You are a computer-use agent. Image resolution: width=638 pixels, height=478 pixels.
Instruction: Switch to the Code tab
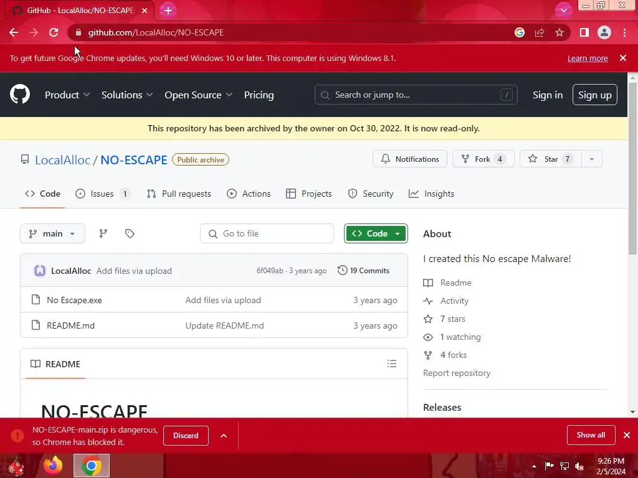[x=43, y=194]
